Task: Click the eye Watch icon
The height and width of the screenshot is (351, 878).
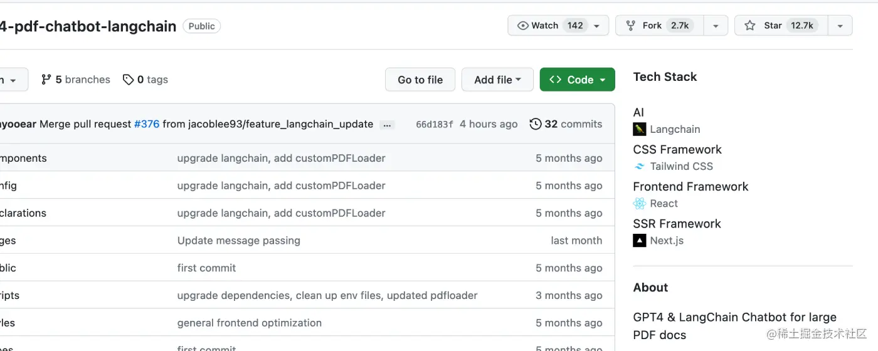Action: click(522, 26)
